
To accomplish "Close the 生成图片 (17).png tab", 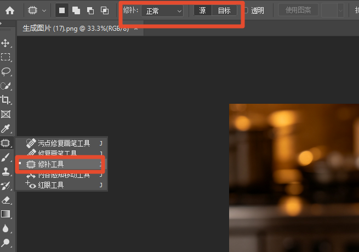I will 136,29.
